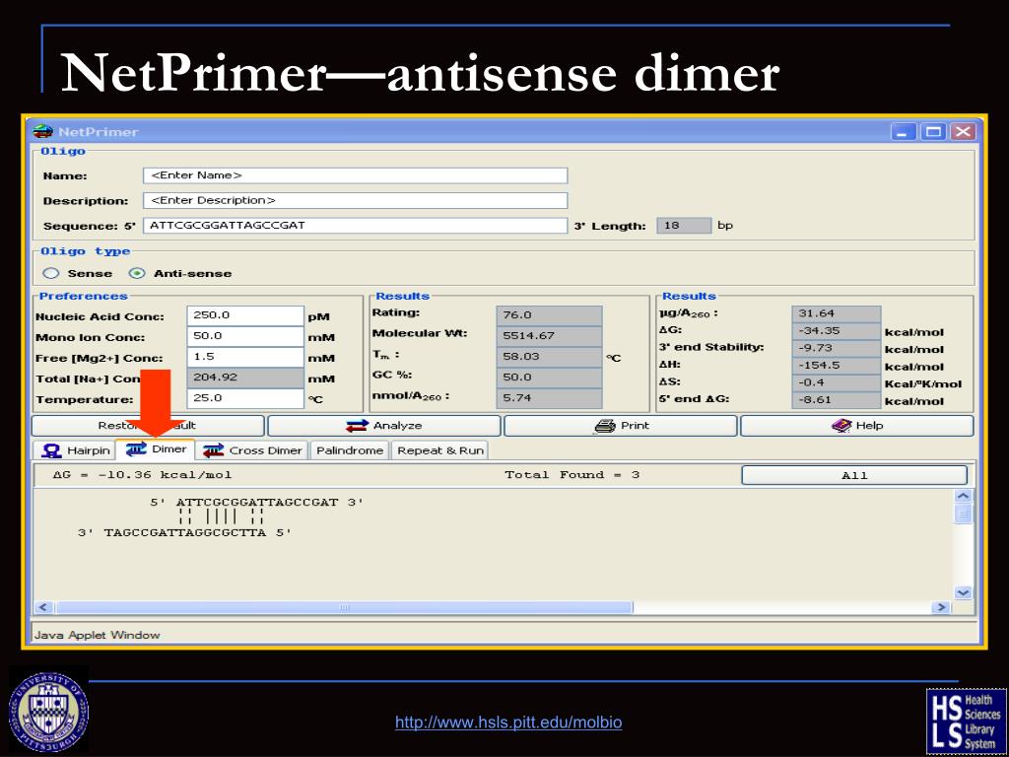The width and height of the screenshot is (1009, 757).
Task: Click the horizontal scrollbar thumb
Action: (344, 607)
